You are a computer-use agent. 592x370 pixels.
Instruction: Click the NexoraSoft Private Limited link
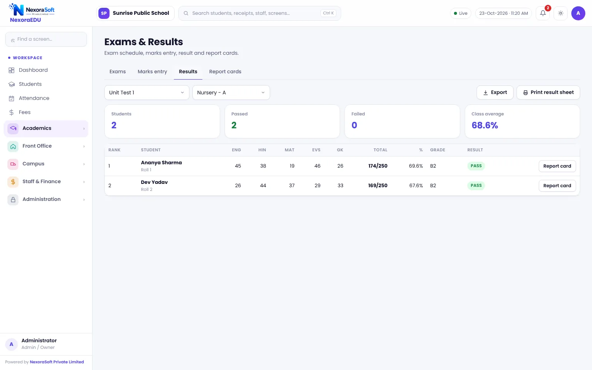click(x=57, y=362)
